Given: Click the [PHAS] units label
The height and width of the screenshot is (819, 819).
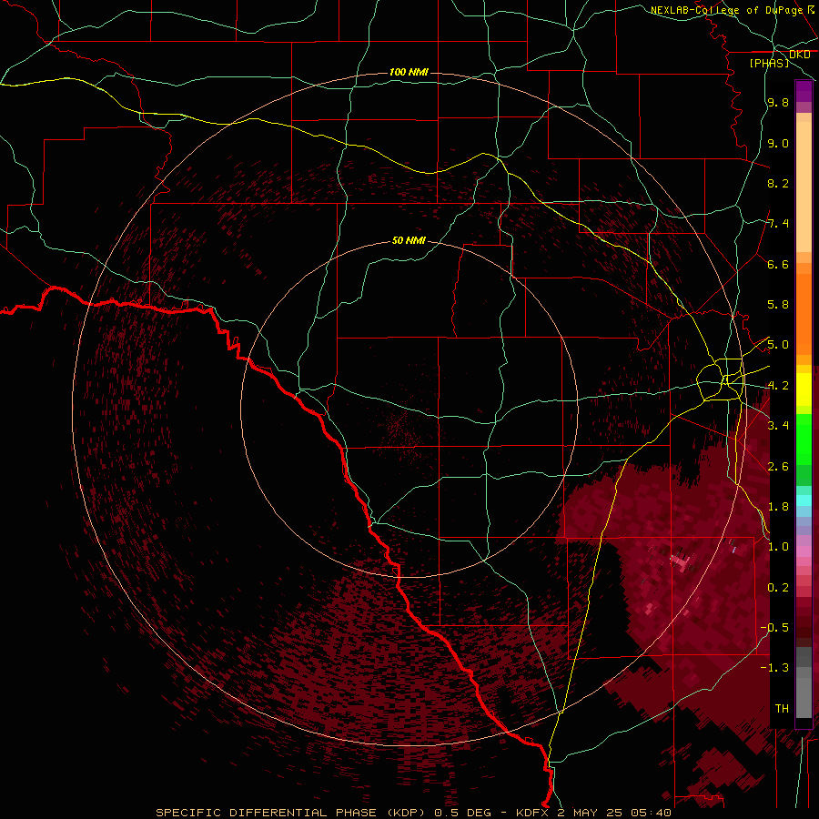Looking at the screenshot, I should click(x=769, y=63).
